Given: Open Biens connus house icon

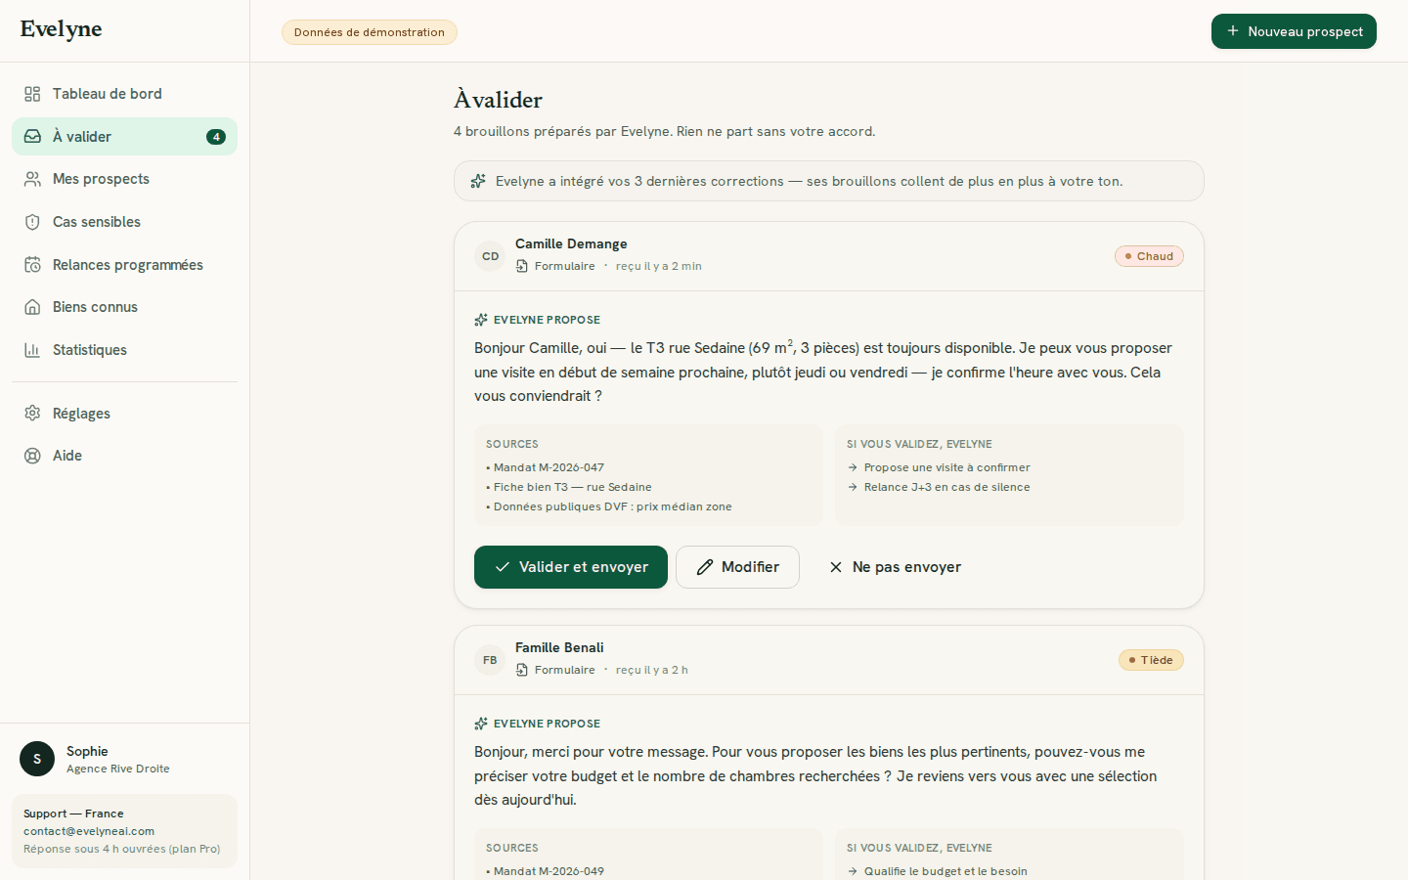Looking at the screenshot, I should (x=32, y=307).
